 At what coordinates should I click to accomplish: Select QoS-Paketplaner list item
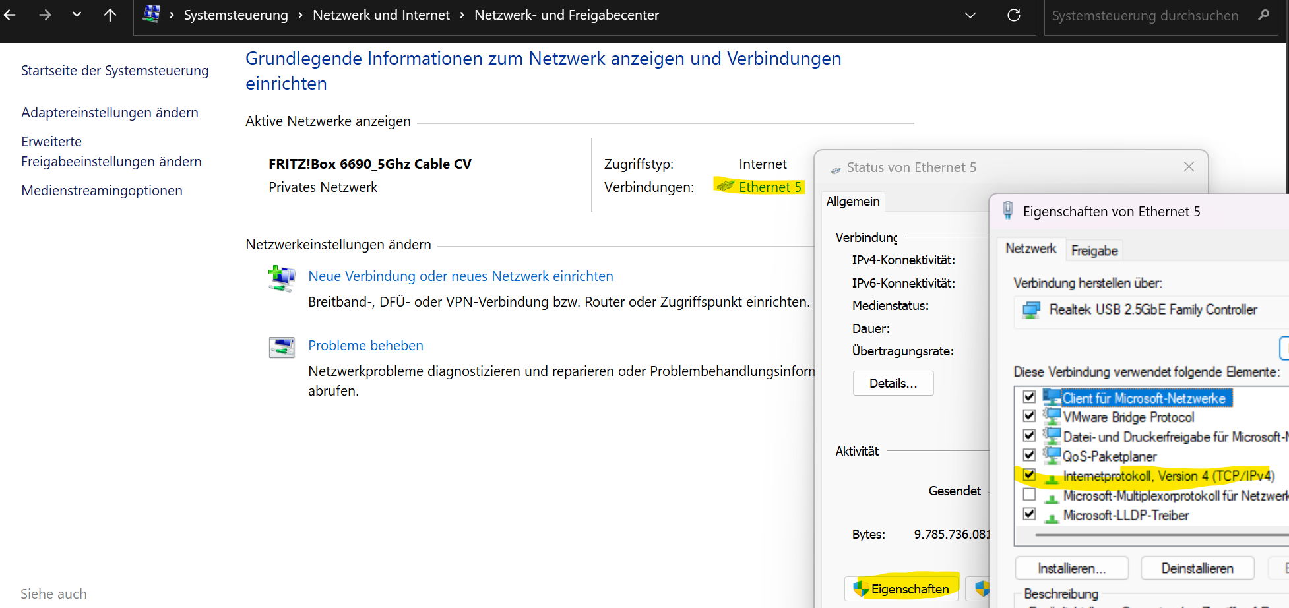pyautogui.click(x=1110, y=456)
